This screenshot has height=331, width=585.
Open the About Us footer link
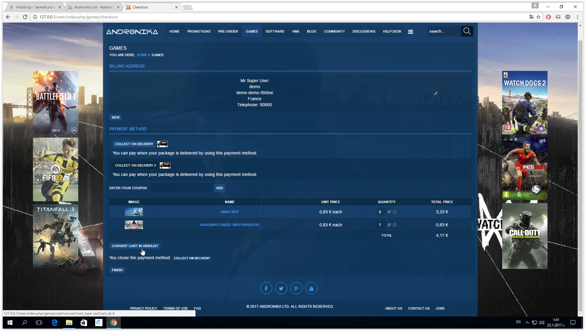(x=394, y=309)
